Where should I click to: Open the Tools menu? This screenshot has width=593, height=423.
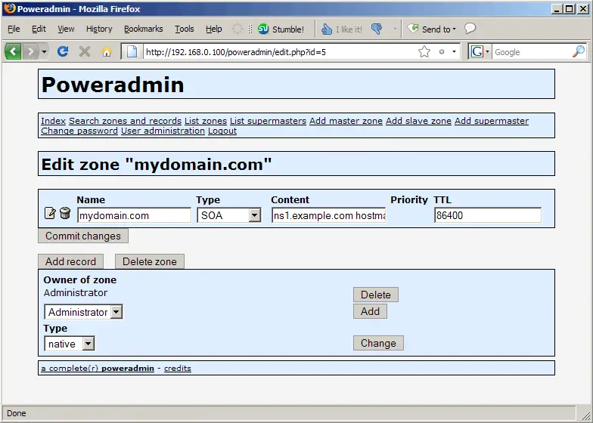[x=185, y=29]
